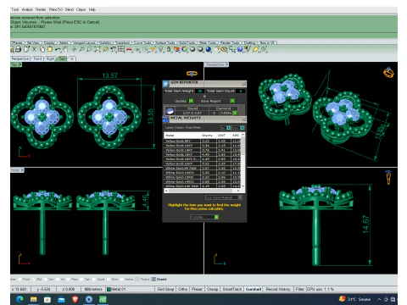
Task: Click the Cut scissors icon
Action: [x=34, y=49]
